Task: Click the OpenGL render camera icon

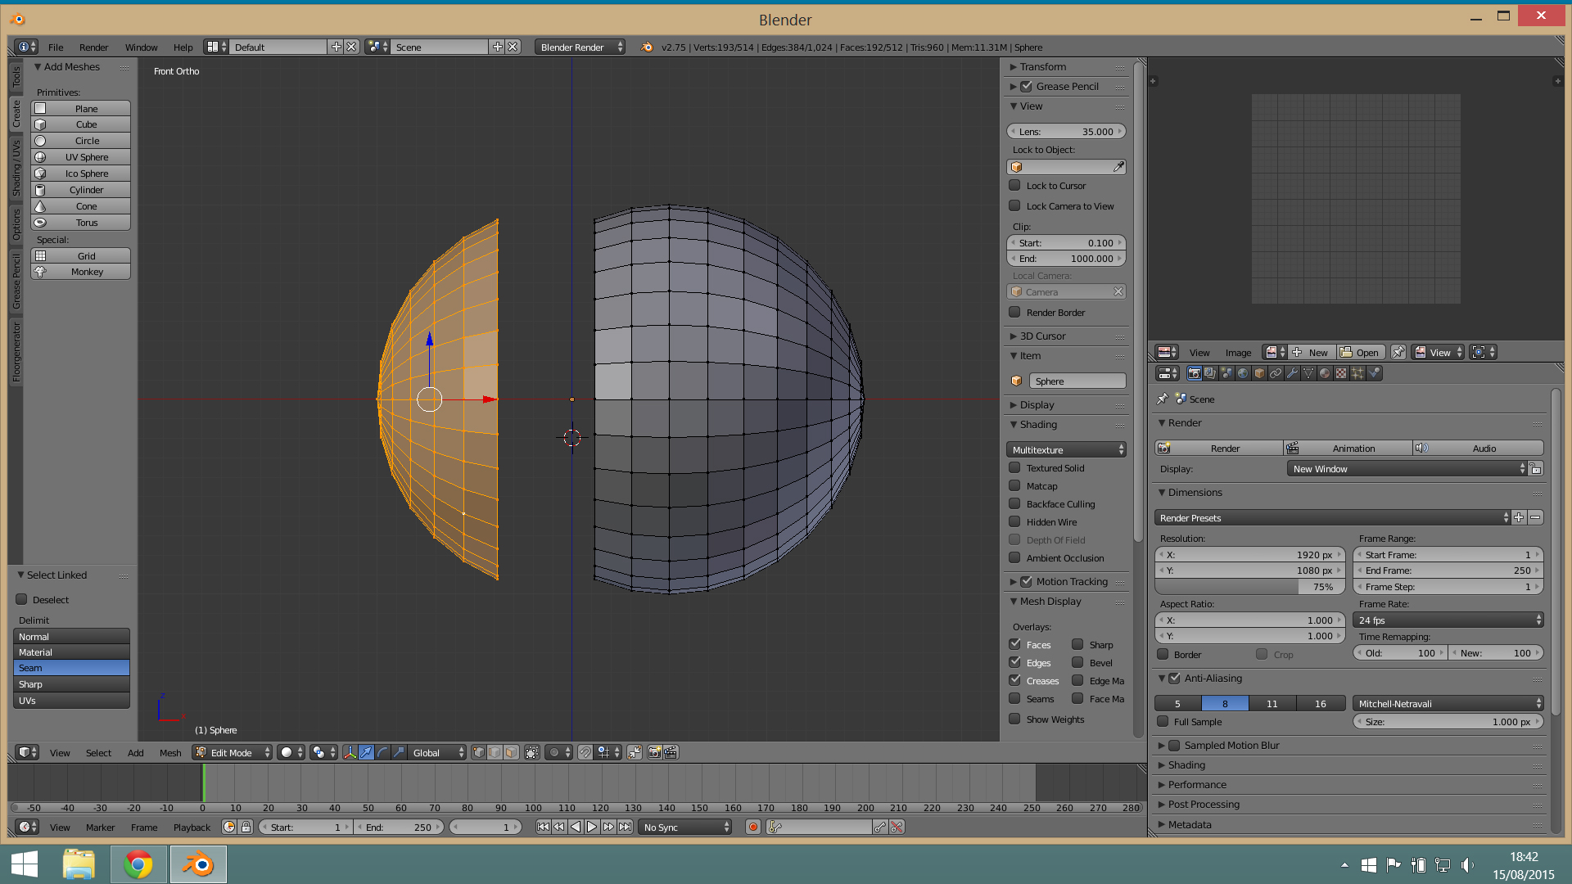Action: (654, 752)
